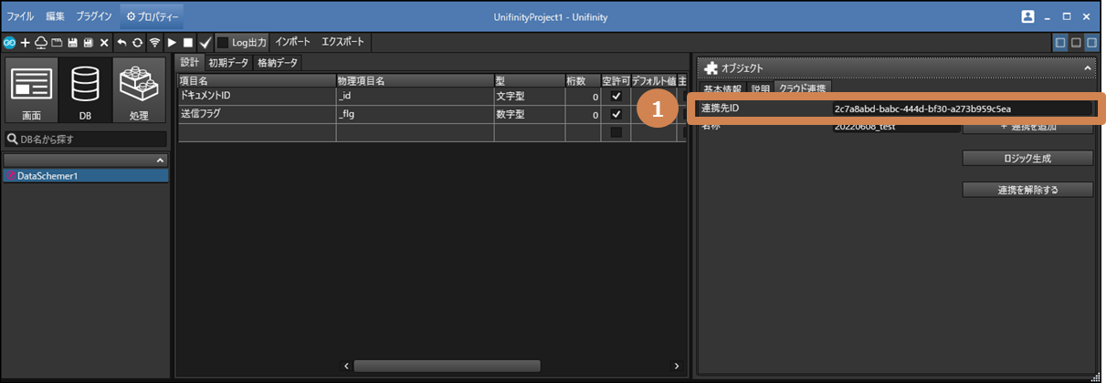1106x383 pixels.
Task: Open the DB section with database icon
Action: 84,90
